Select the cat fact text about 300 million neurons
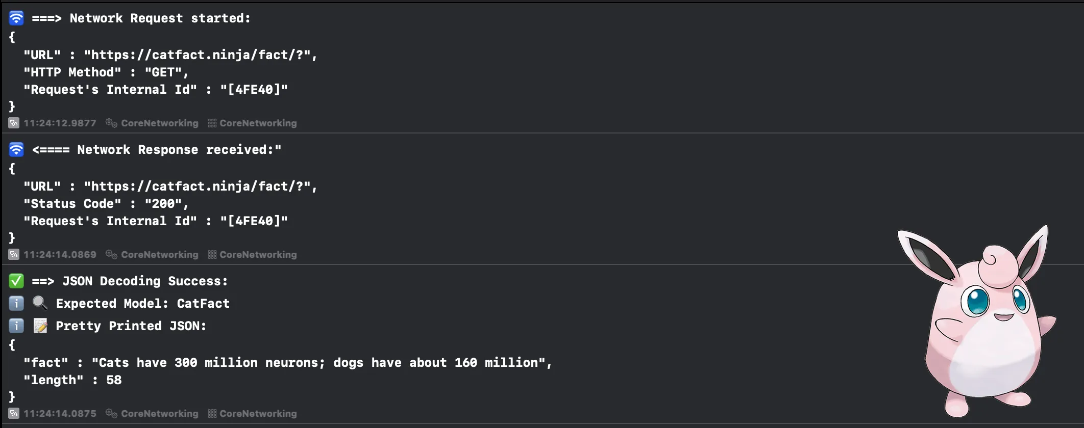This screenshot has height=428, width=1084. tap(318, 362)
